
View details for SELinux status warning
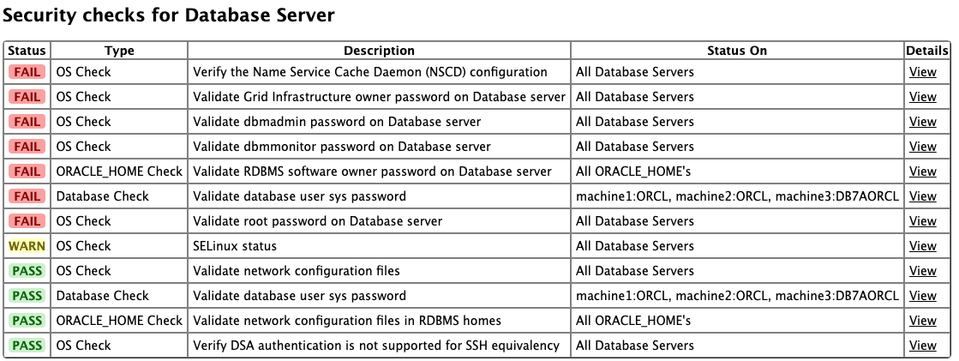(x=922, y=246)
